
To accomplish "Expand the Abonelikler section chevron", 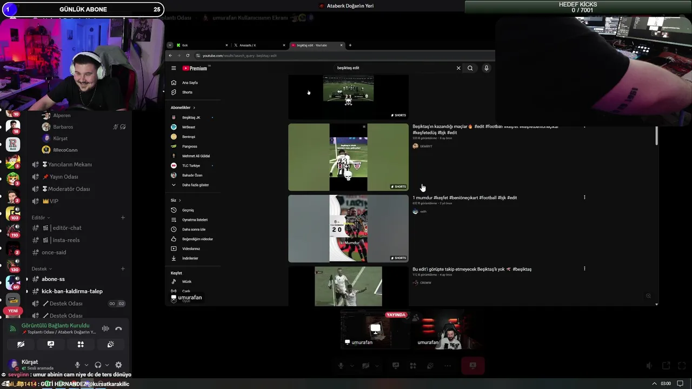I will pos(194,108).
